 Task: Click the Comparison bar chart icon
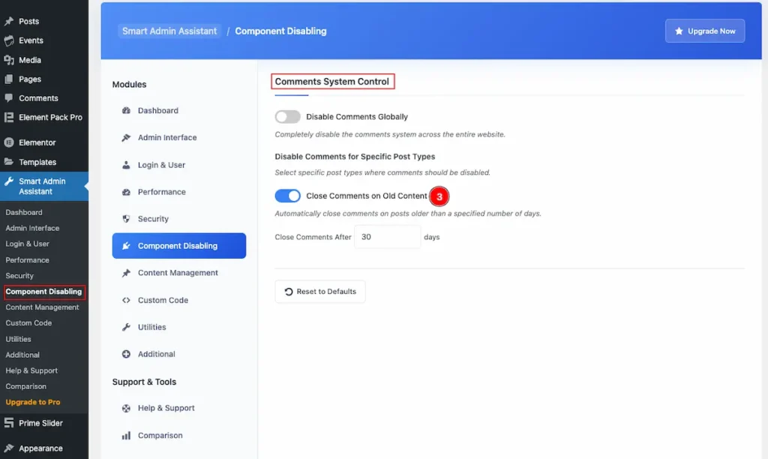[x=126, y=435]
